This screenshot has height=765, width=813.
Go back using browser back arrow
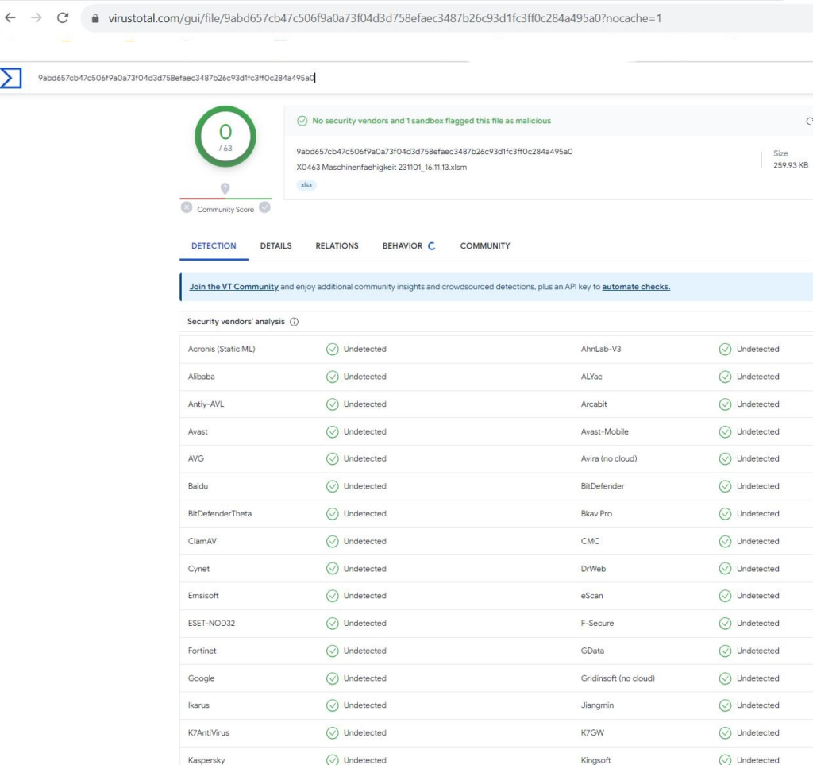[10, 17]
